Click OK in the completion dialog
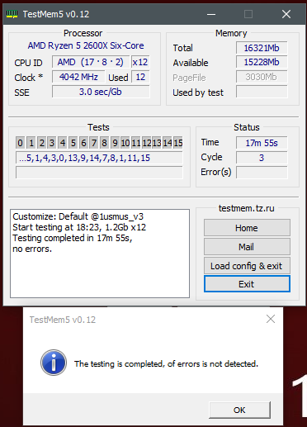 (x=239, y=410)
